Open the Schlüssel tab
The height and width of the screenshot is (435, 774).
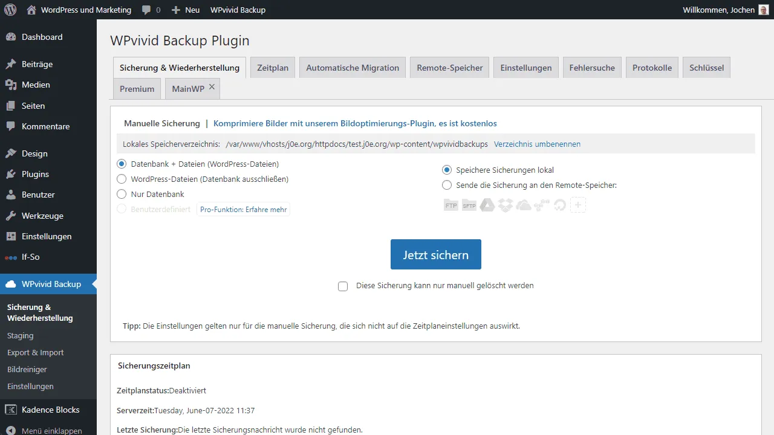click(x=707, y=68)
